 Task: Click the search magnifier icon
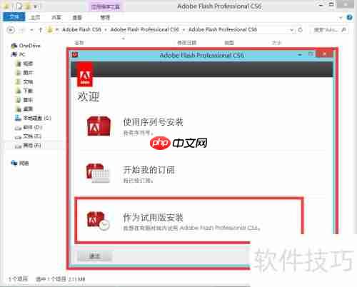click(343, 30)
